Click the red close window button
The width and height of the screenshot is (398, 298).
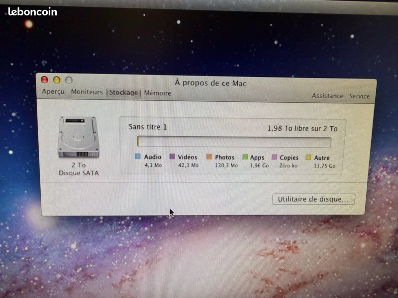pos(44,80)
